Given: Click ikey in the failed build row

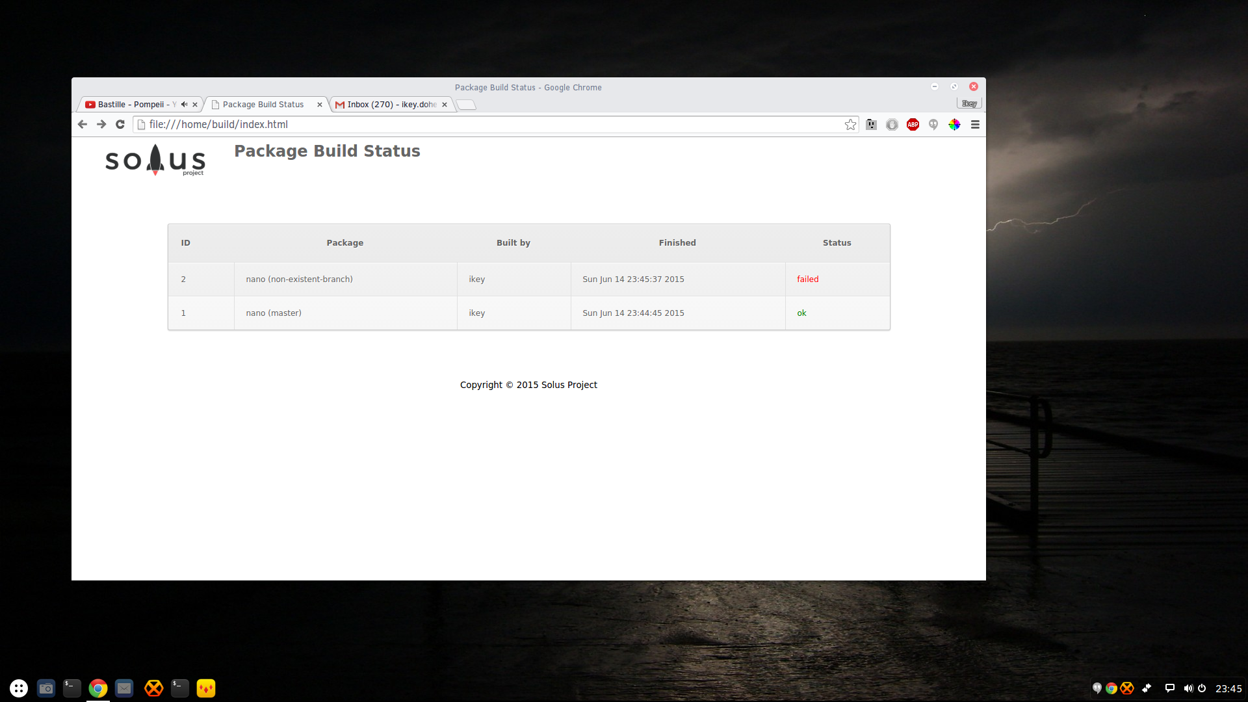Looking at the screenshot, I should click(477, 279).
